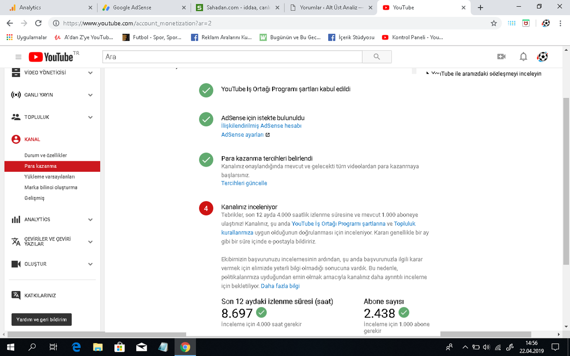This screenshot has height=356, width=570.
Task: Bookmark this page with the star
Action: pyautogui.click(x=494, y=23)
